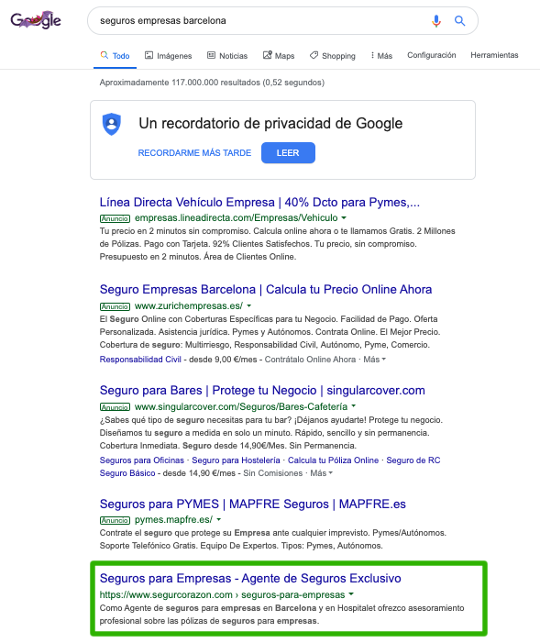Open Seguro Básico sitelink
Viewport: 540px width, 643px height.
tap(127, 472)
